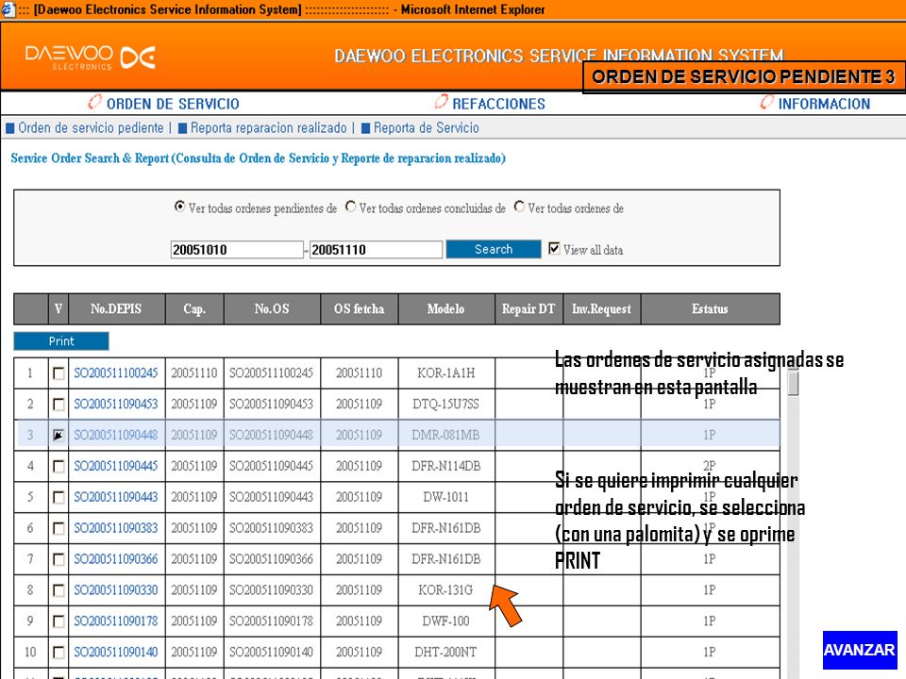This screenshot has width=906, height=679.
Task: Open order link SO200511090383 in No.DEPIS
Action: [115, 528]
